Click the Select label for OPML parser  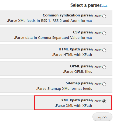97,67
